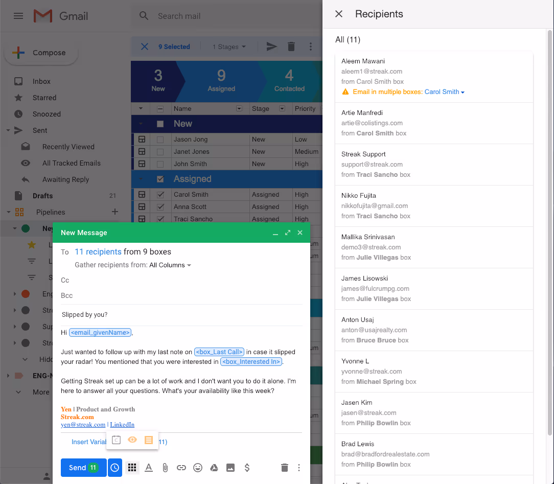
Task: Open the box icon for Jason Jong row
Action: click(142, 139)
